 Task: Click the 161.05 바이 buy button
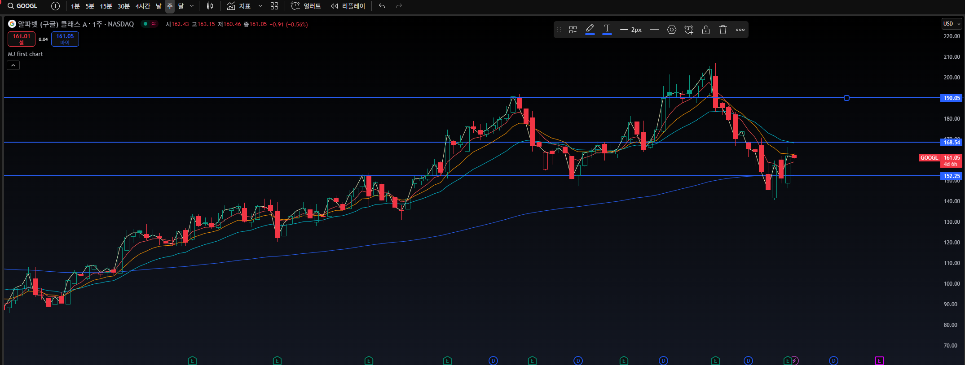(x=65, y=39)
